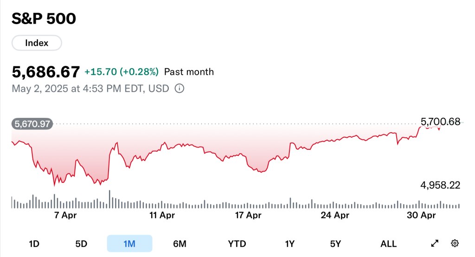The width and height of the screenshot is (475, 257).
Task: Click the 30 Apr date marker
Action: [421, 215]
